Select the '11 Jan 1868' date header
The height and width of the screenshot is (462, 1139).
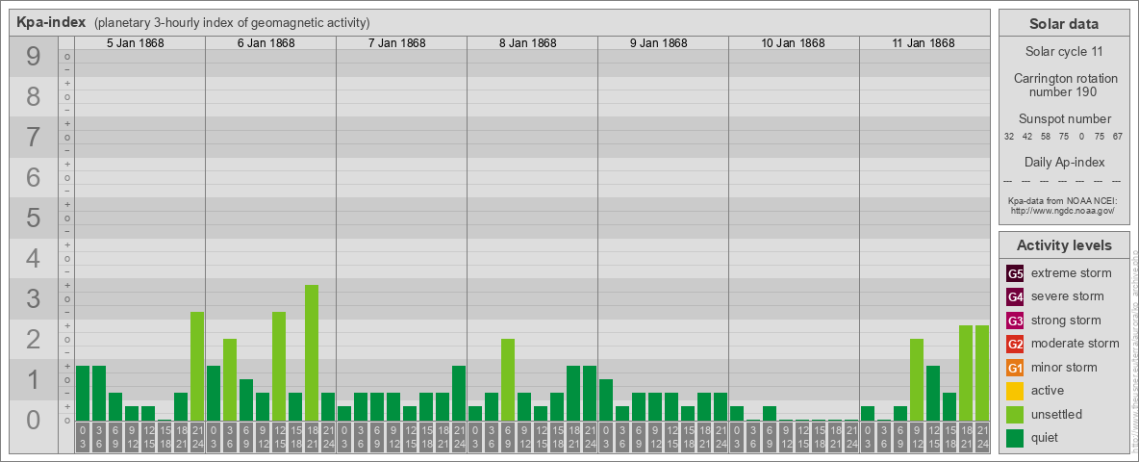click(924, 43)
